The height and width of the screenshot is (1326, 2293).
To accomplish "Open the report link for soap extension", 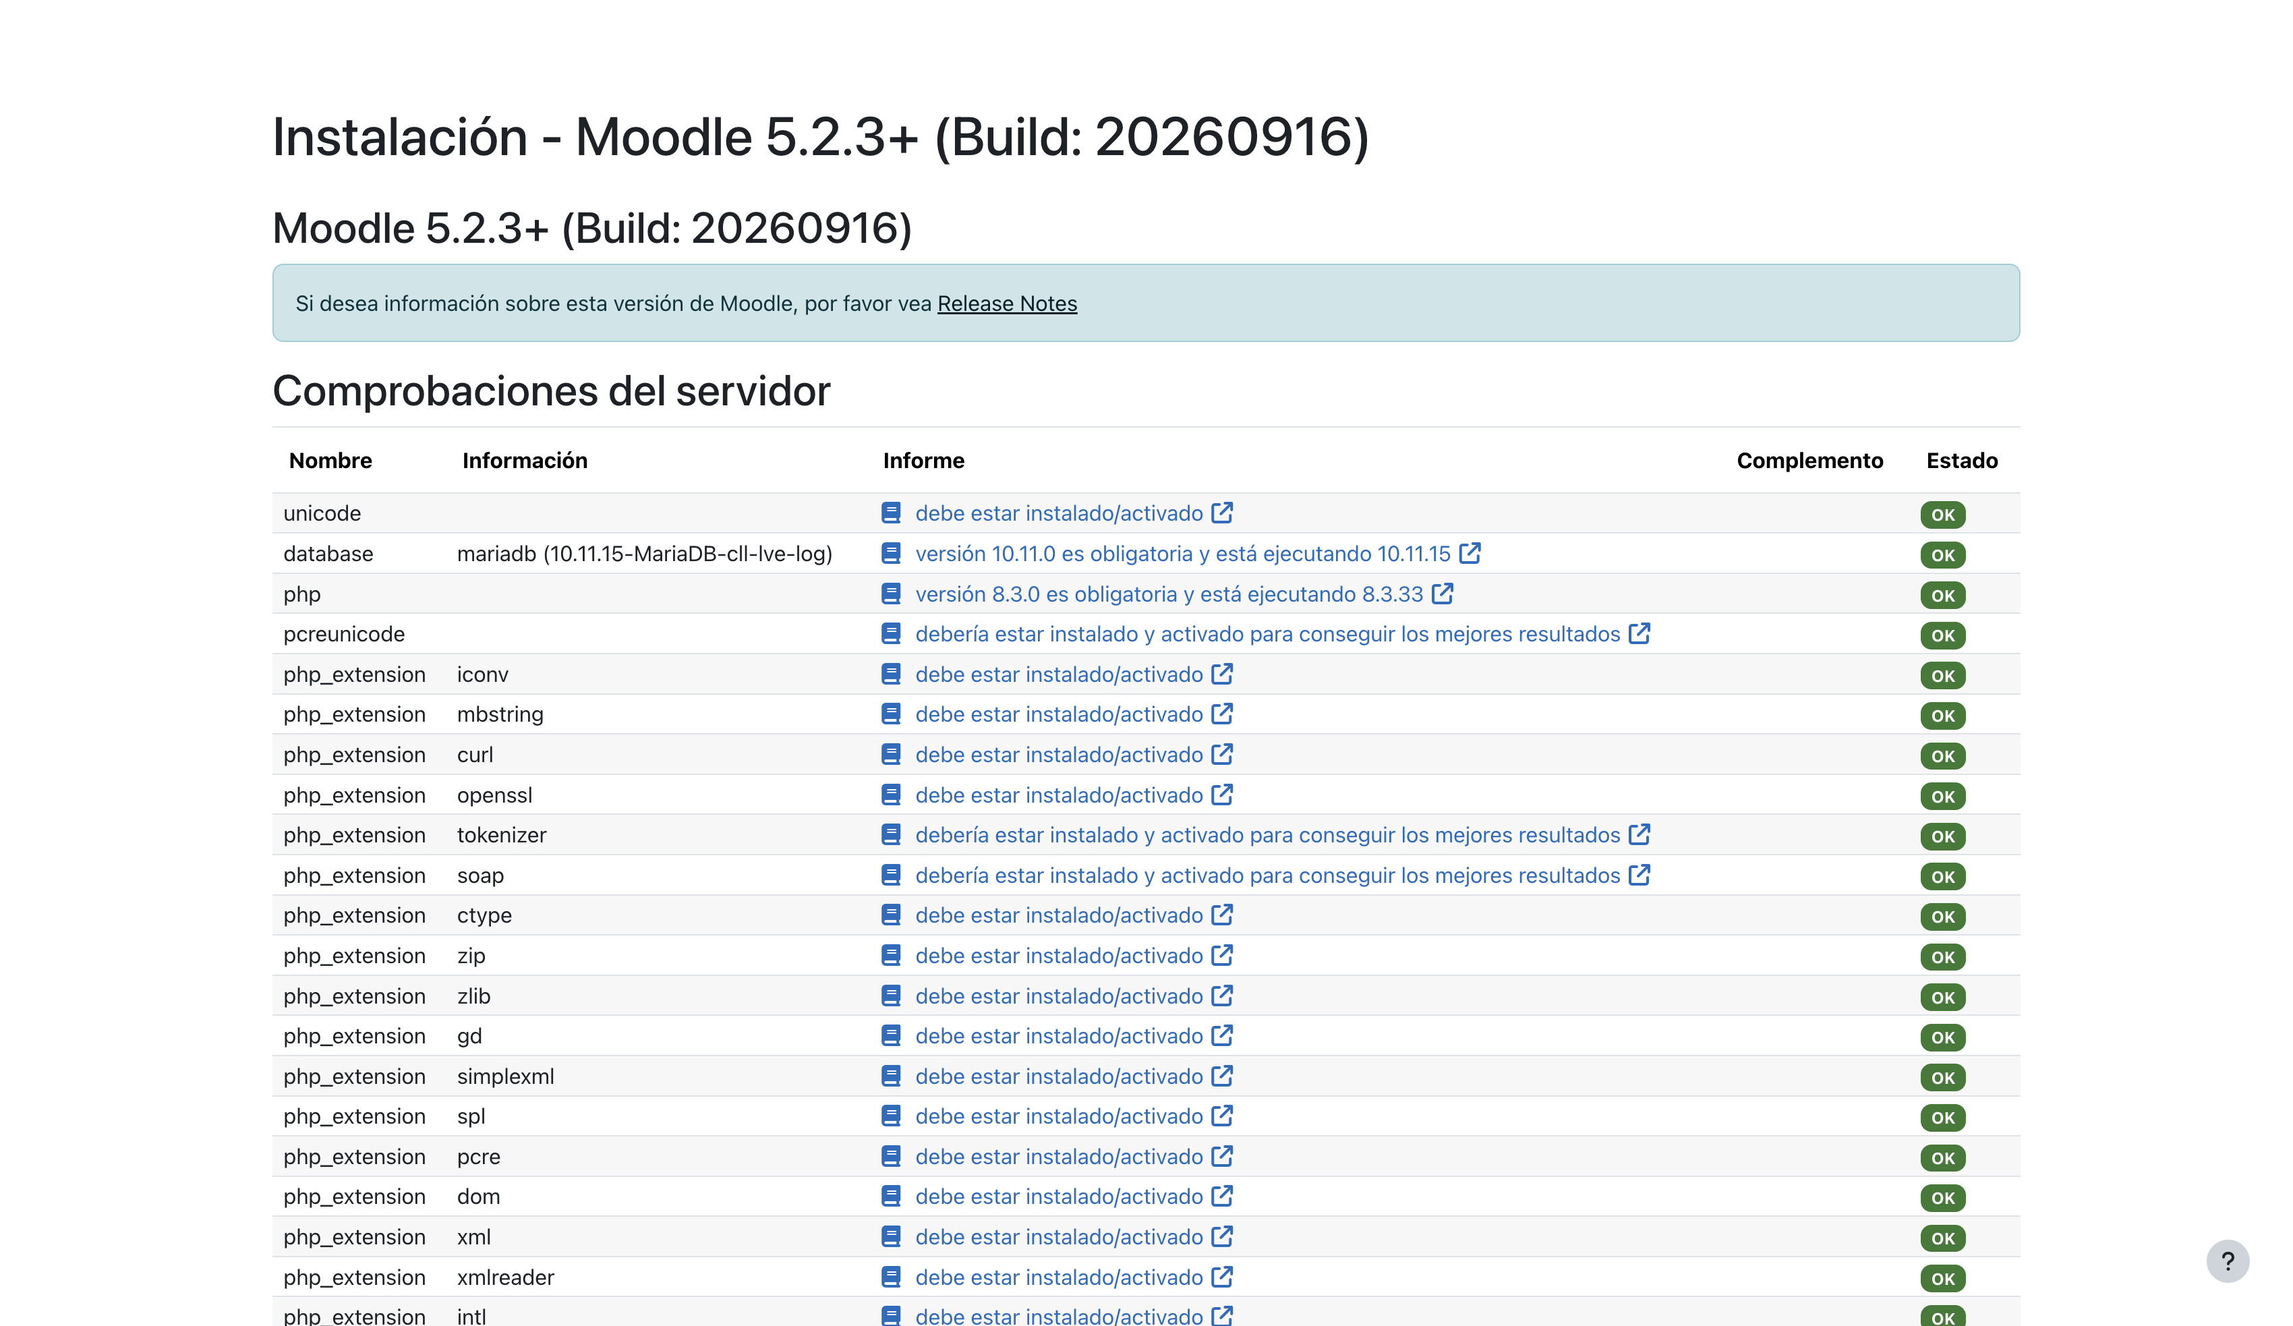I will pos(1267,875).
